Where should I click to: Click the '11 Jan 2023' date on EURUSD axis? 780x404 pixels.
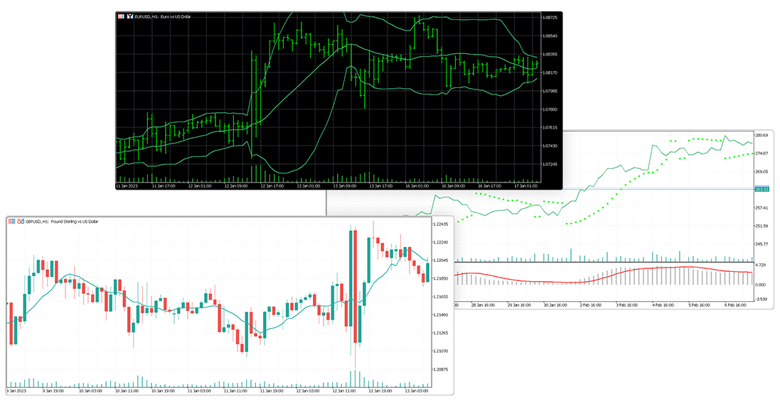[127, 186]
